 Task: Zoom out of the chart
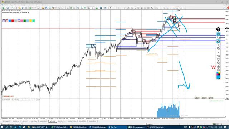point(82,8)
